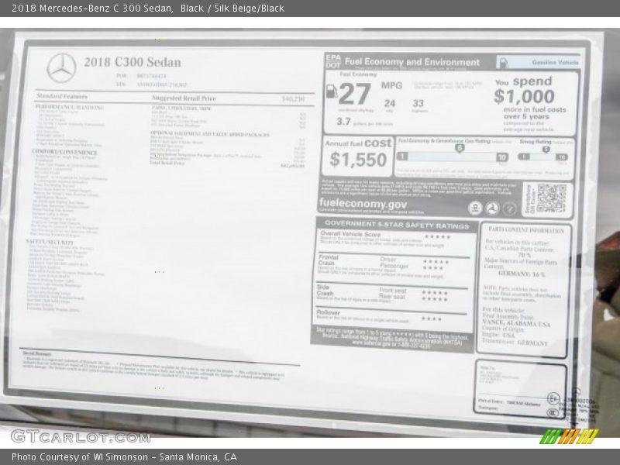Click the EPA DOT badge
The image size is (620, 465).
pyautogui.click(x=333, y=61)
